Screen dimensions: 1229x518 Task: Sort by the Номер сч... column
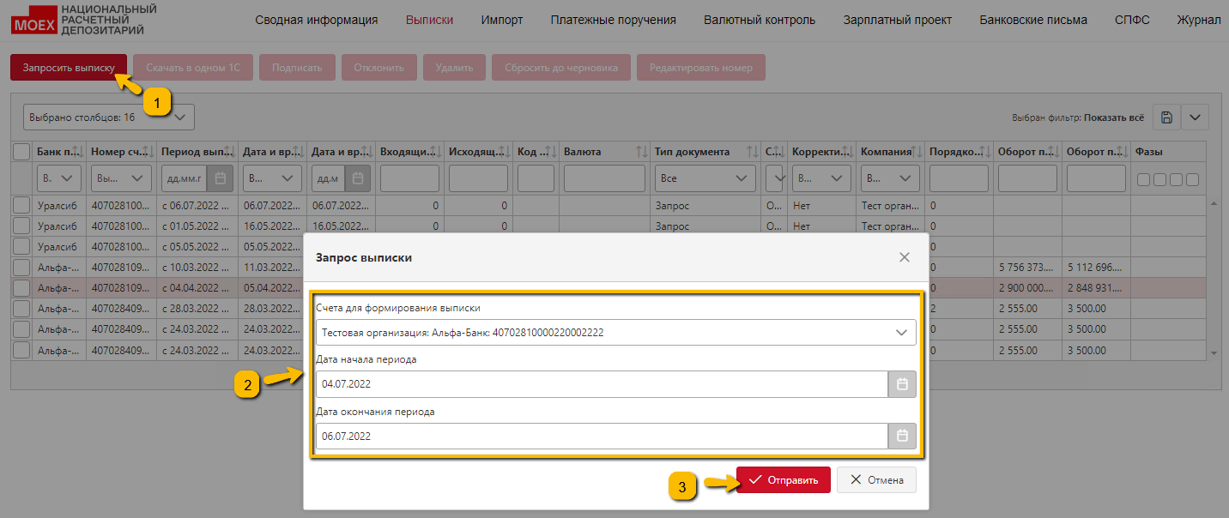[147, 152]
